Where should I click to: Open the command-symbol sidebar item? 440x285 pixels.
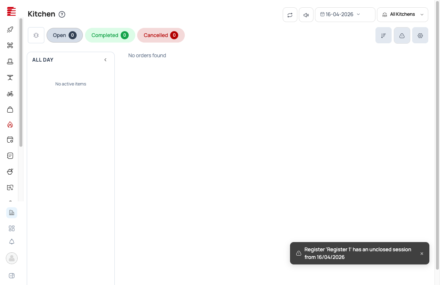pyautogui.click(x=10, y=45)
